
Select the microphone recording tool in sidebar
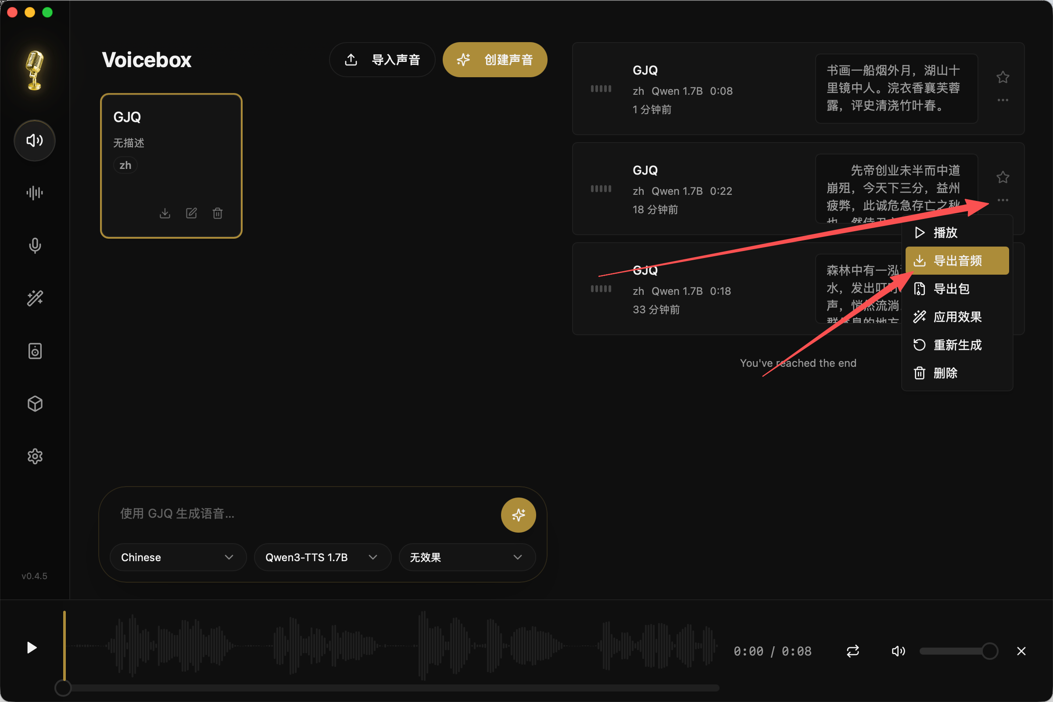pyautogui.click(x=35, y=245)
